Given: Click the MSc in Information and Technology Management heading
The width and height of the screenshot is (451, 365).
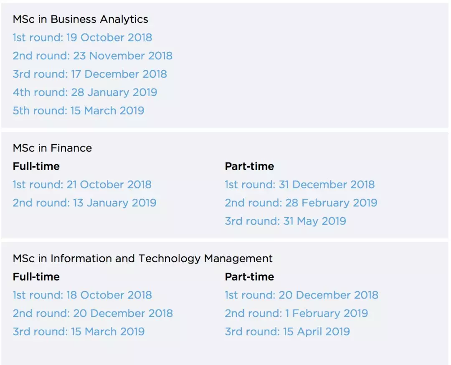Looking at the screenshot, I should (142, 259).
